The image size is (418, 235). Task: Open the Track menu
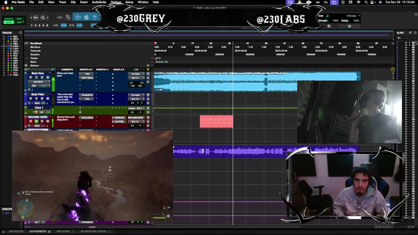[x=62, y=2]
